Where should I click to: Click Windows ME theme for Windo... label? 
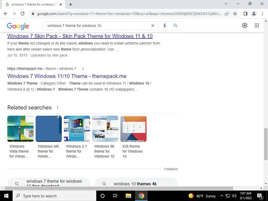coord(48,151)
